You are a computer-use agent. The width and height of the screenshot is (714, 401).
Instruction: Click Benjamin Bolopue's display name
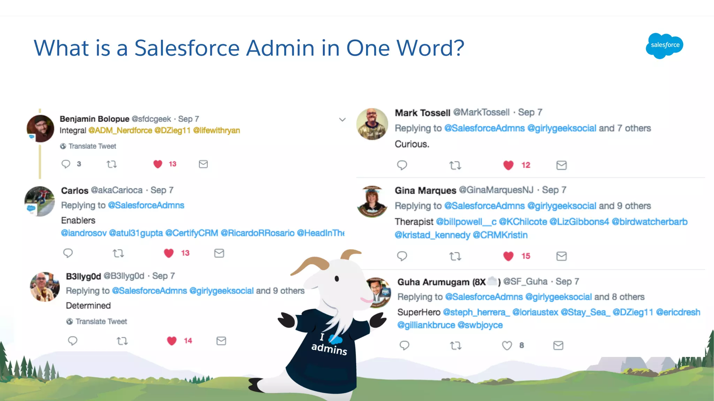coord(94,119)
